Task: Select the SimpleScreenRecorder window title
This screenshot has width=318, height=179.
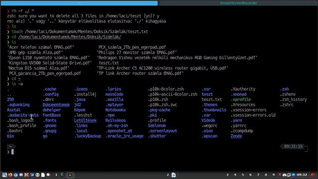Action: click(238, 3)
